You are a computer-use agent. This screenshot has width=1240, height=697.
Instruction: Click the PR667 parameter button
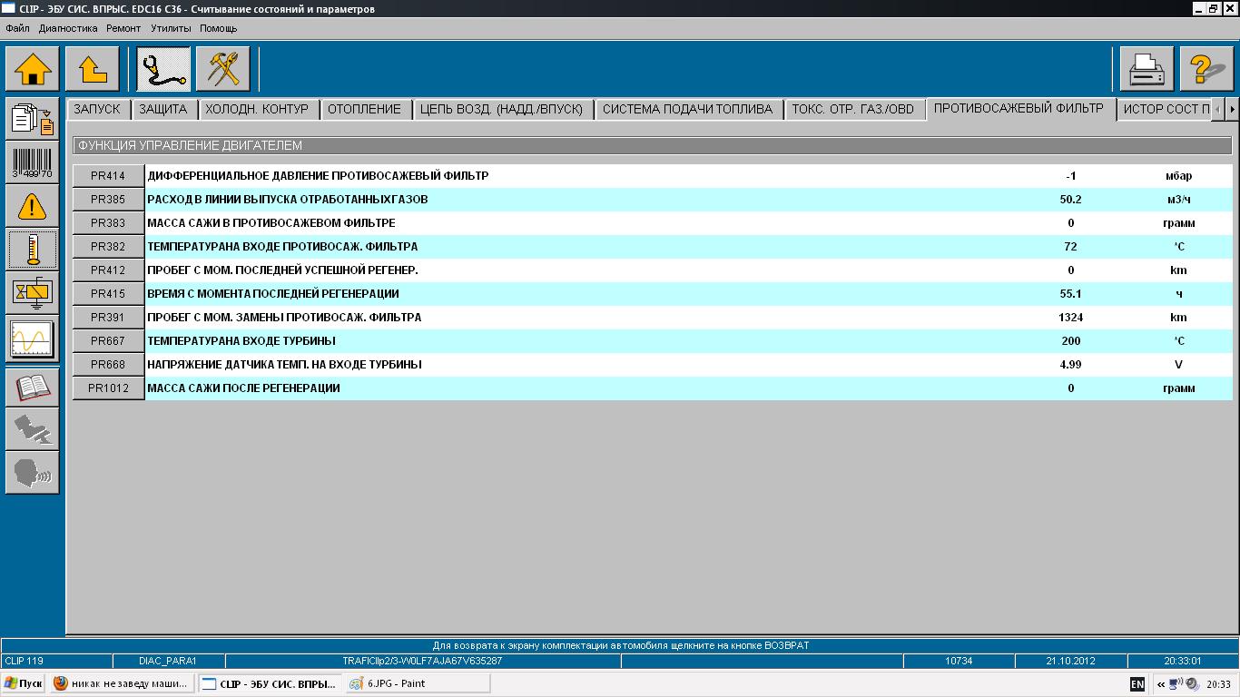pyautogui.click(x=108, y=341)
